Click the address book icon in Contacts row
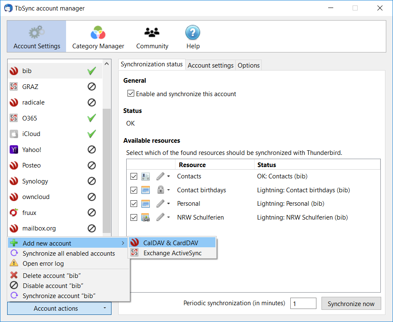Screen dimensions: 393x322 pos(146,176)
